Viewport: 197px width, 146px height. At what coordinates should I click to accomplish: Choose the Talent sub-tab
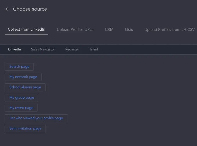point(94,49)
